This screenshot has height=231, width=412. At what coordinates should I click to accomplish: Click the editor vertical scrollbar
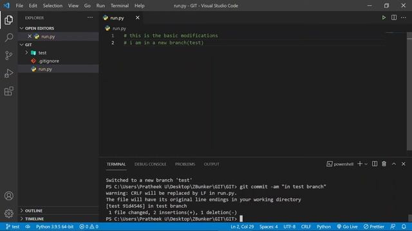pyautogui.click(x=409, y=91)
